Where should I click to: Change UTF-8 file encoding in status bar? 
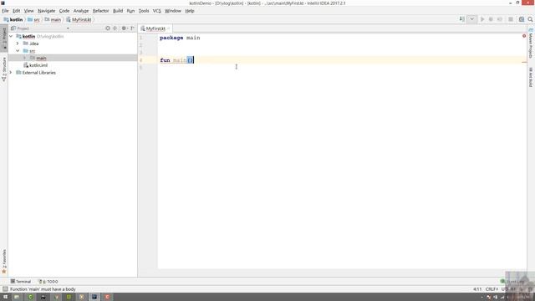(508, 289)
